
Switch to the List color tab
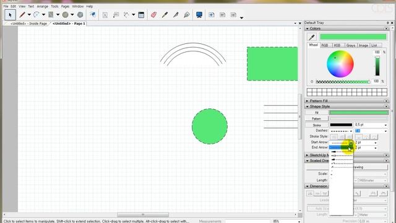374,45
